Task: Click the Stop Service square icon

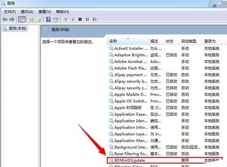Action: (x=80, y=19)
